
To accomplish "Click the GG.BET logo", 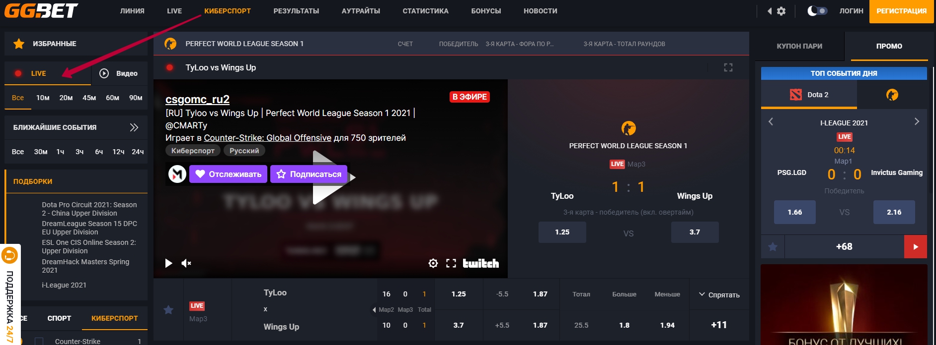I will [41, 11].
